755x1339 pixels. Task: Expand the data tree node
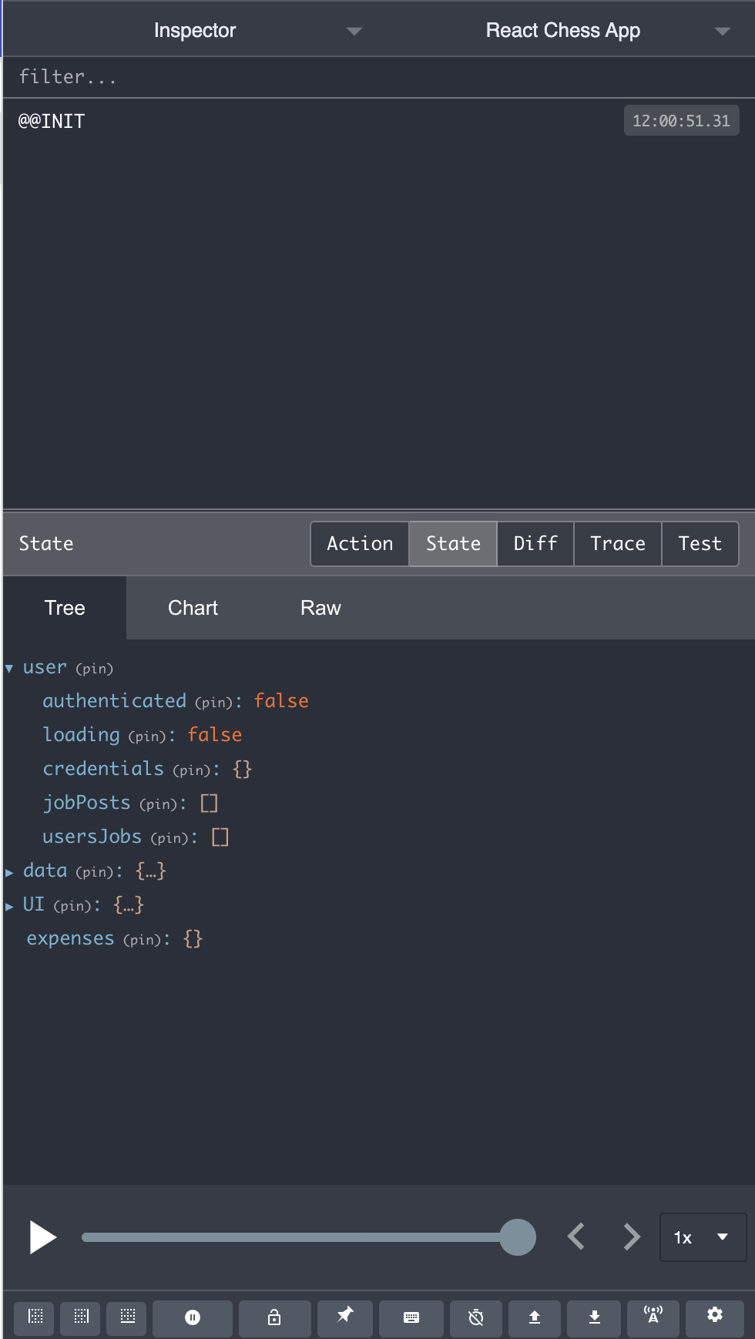9,872
